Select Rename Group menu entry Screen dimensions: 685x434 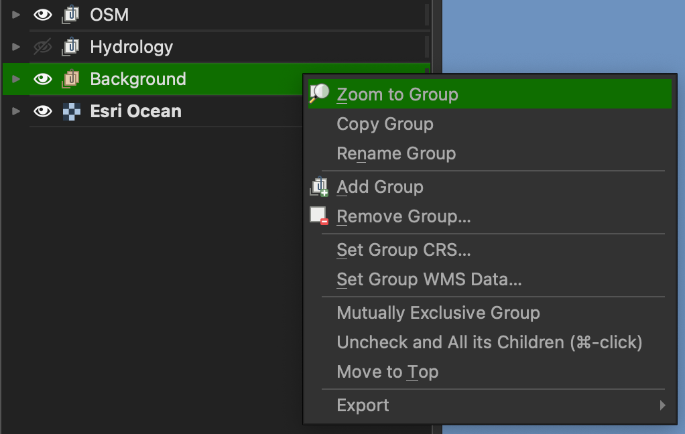[396, 153]
